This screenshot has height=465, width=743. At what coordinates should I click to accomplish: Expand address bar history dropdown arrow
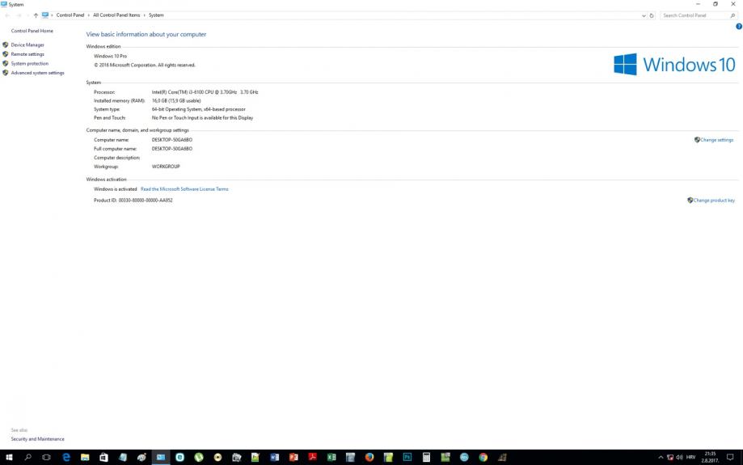tap(644, 15)
